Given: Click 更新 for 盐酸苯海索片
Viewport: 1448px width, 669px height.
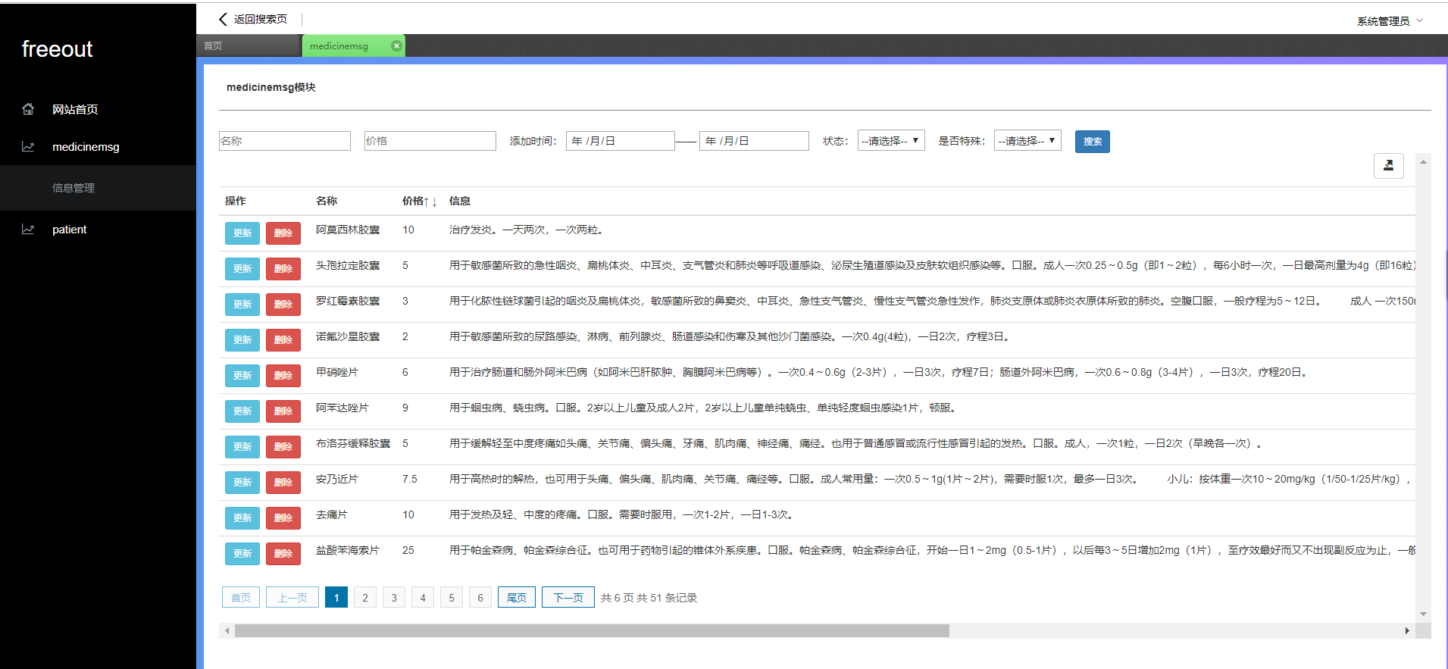Looking at the screenshot, I should pyautogui.click(x=242, y=554).
